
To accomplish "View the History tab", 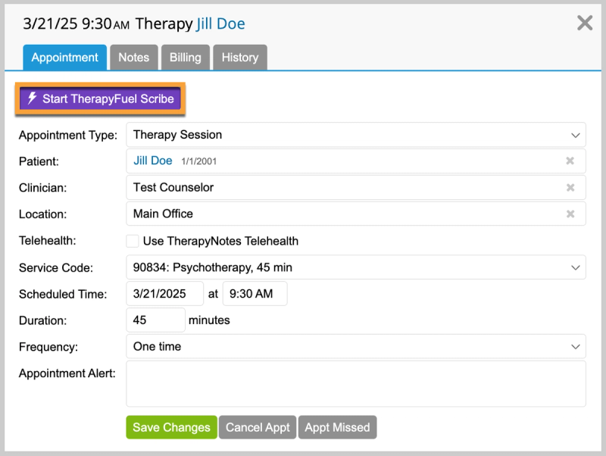I will 239,57.
